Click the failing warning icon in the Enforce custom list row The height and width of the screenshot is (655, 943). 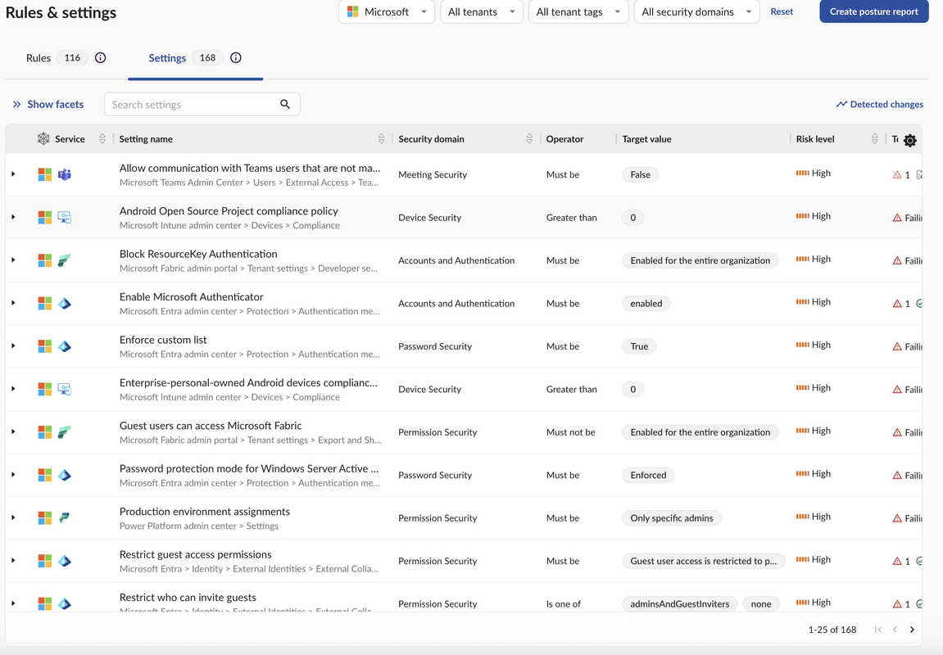tap(896, 346)
